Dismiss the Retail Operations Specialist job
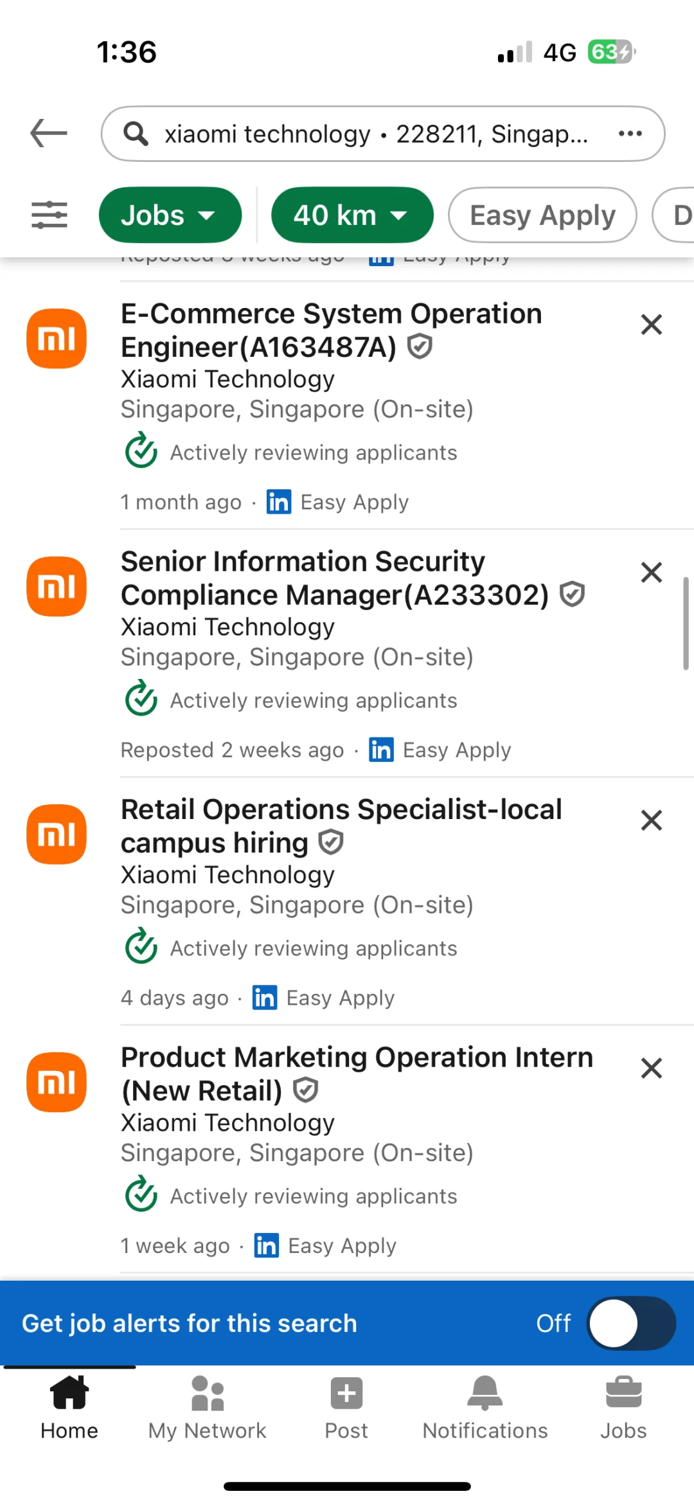The image size is (694, 1505). pos(651,820)
